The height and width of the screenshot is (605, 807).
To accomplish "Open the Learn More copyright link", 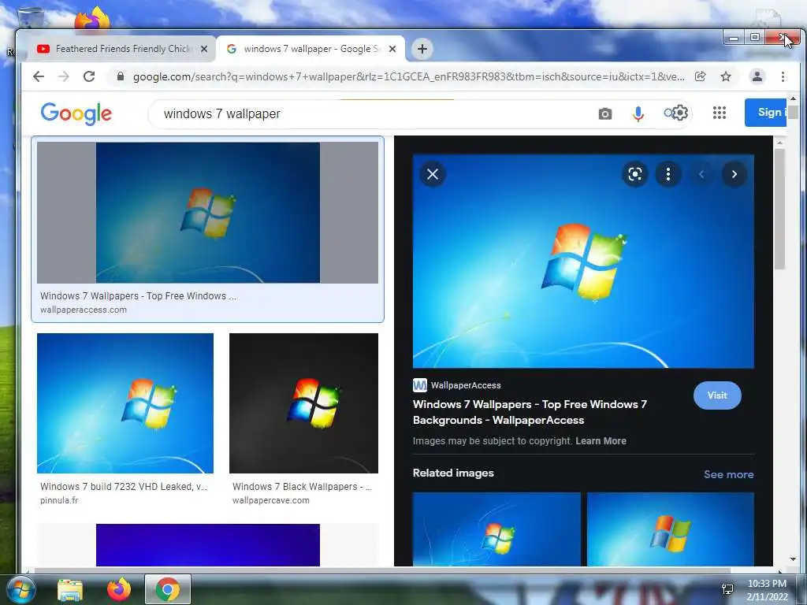I will [601, 441].
